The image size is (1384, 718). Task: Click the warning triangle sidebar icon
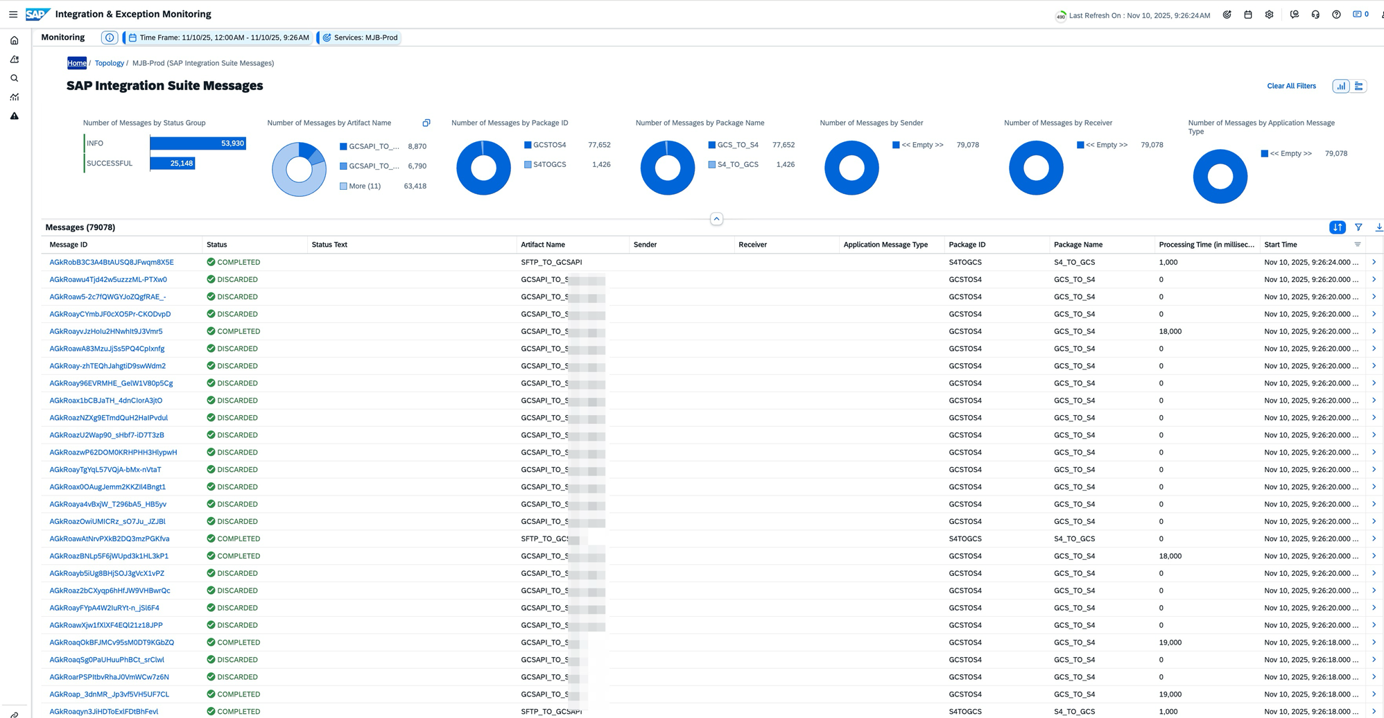15,116
